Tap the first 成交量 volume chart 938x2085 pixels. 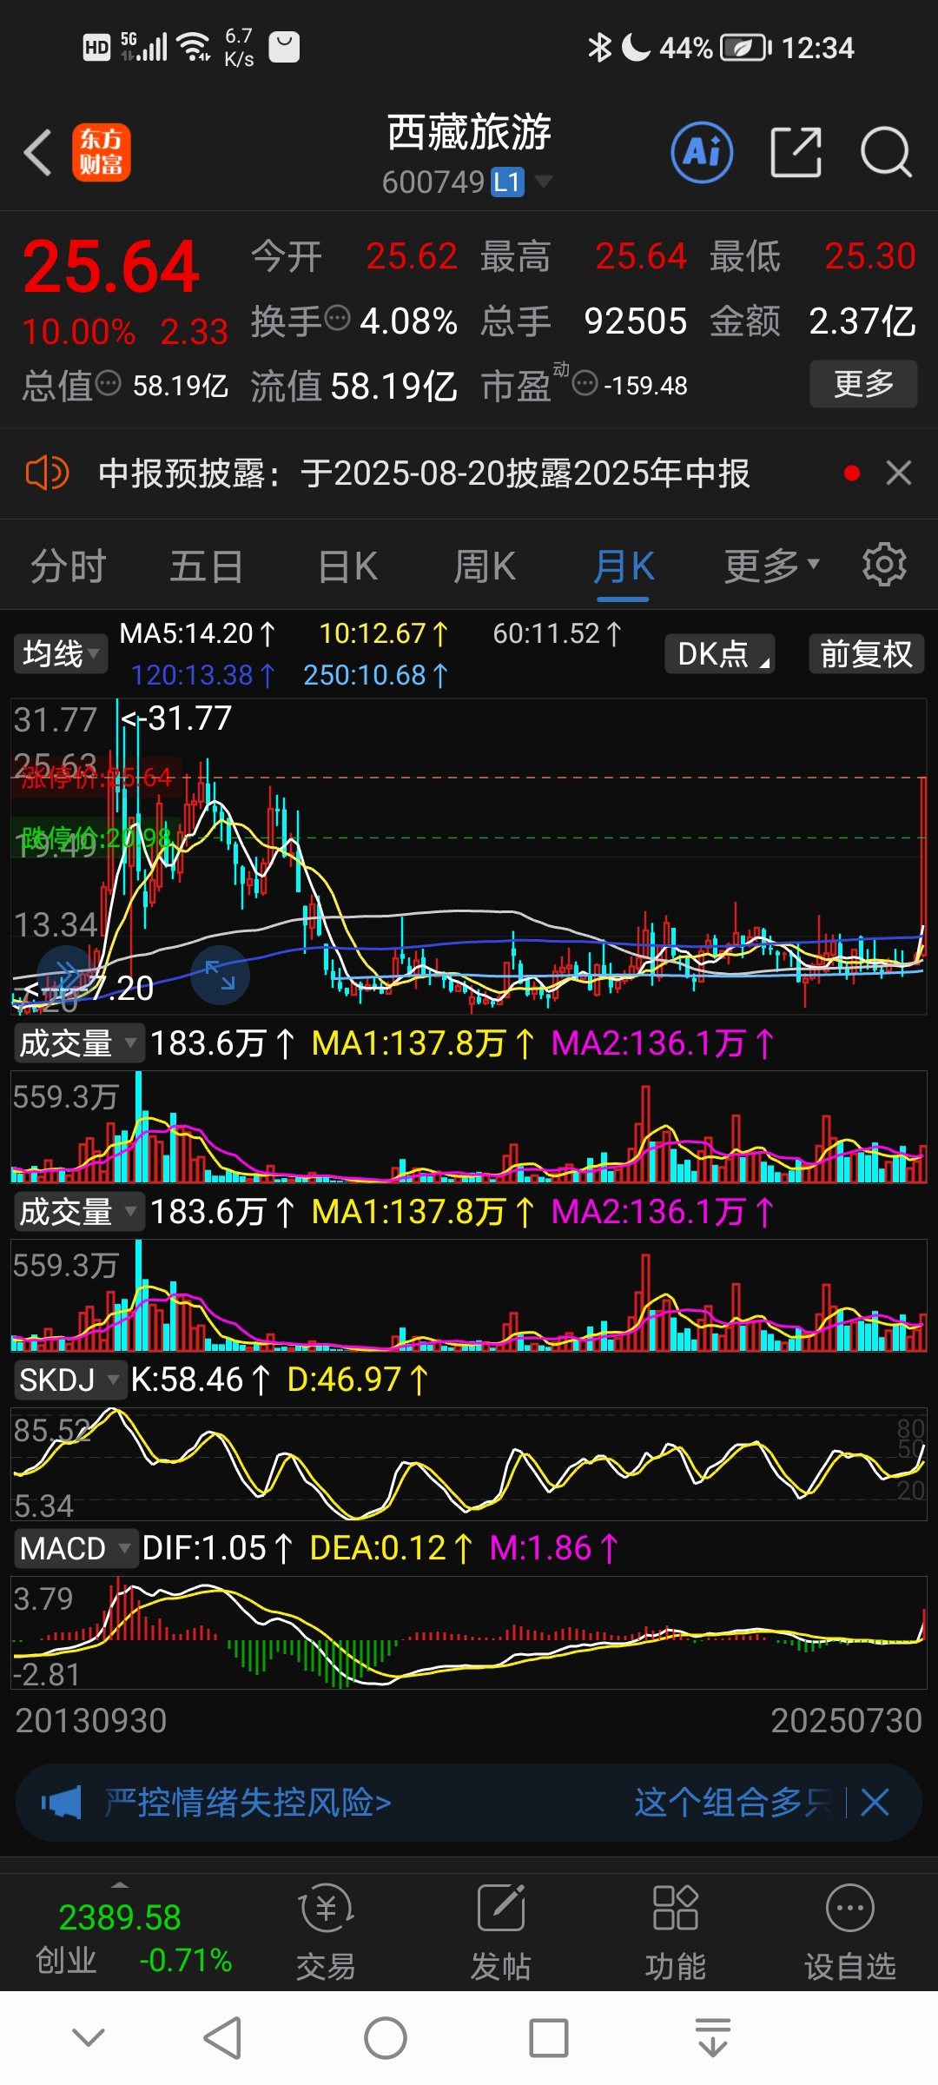[x=469, y=1127]
